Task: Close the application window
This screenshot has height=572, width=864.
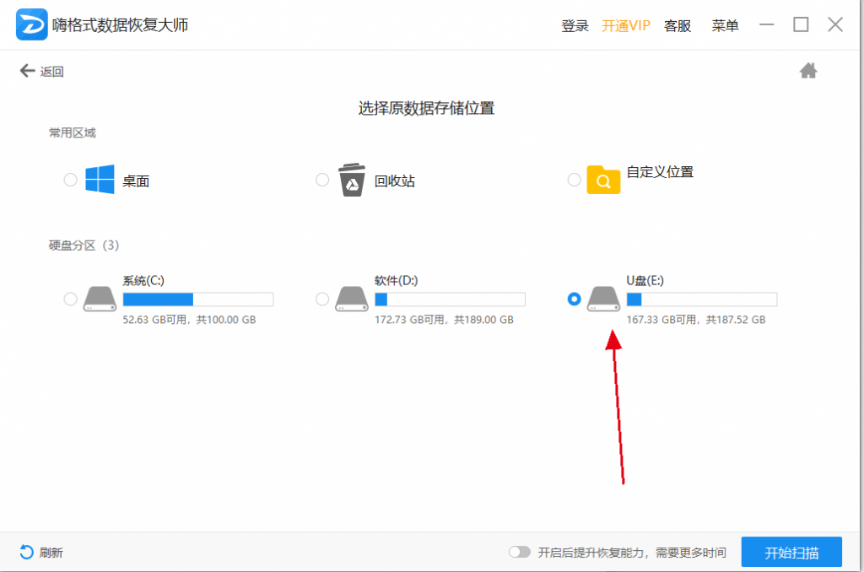Action: point(835,24)
